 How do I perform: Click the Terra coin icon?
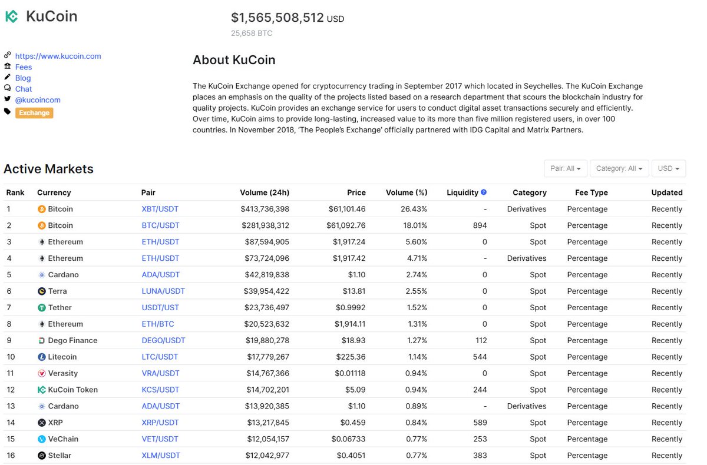click(x=41, y=291)
